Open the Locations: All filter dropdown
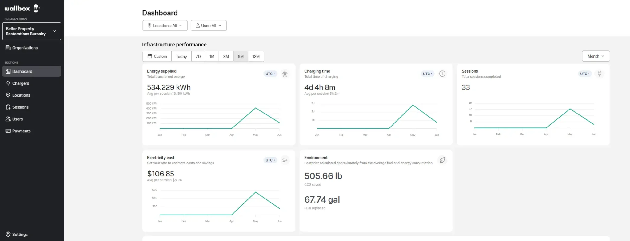The height and width of the screenshot is (241, 630). [x=165, y=26]
